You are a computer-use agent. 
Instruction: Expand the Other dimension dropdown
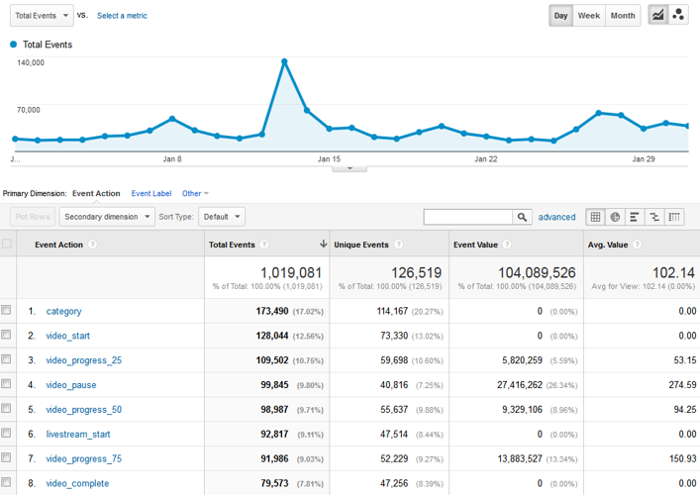pos(195,193)
